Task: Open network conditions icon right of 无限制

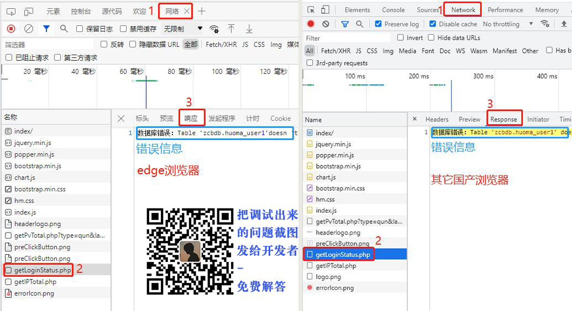Action: pyautogui.click(x=214, y=29)
